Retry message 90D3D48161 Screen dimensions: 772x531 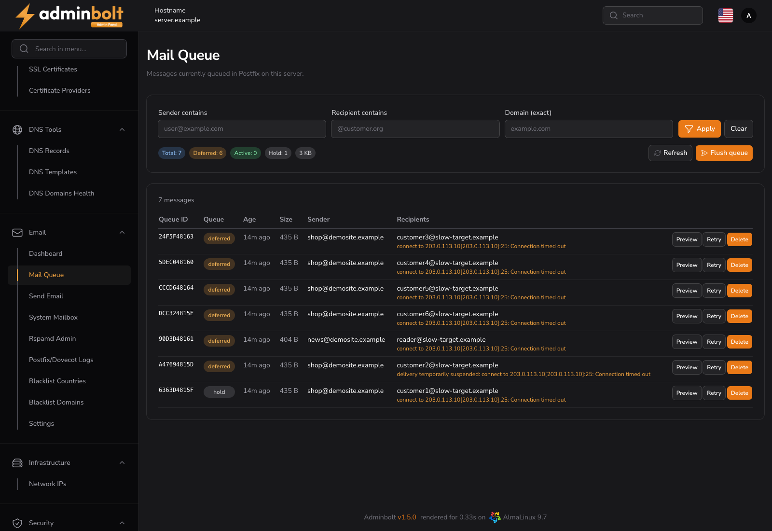[x=714, y=342]
